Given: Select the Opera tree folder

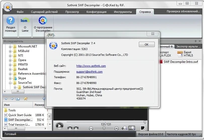Looking at the screenshot, I should pos(22,60).
